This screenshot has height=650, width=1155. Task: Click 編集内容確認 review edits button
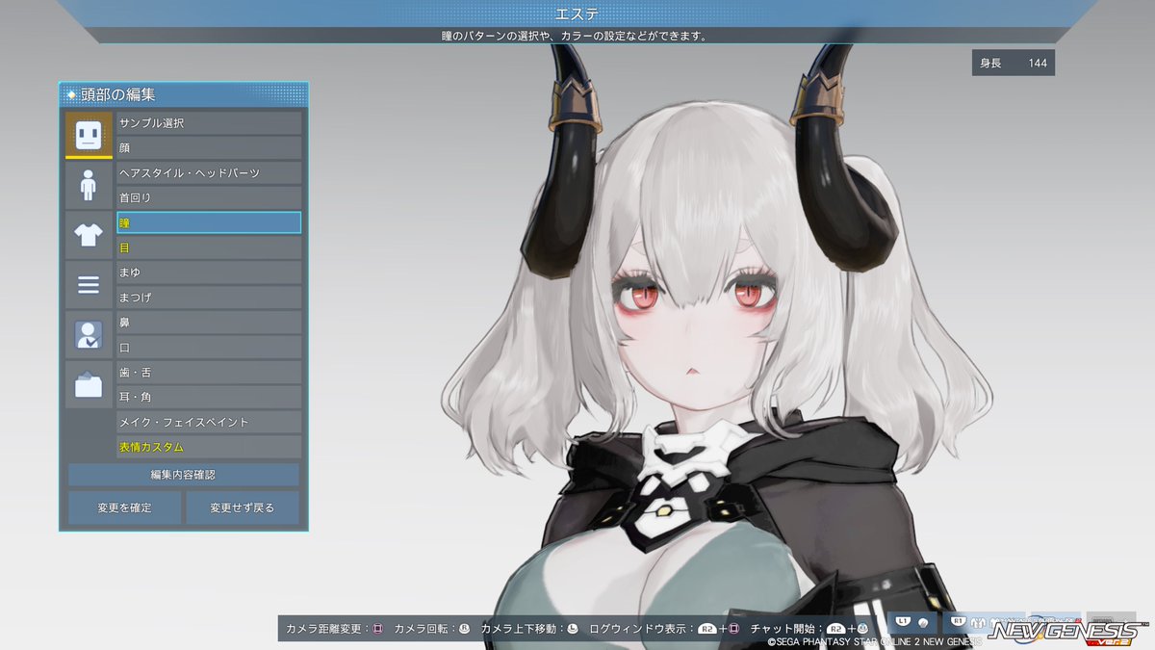[x=184, y=475]
